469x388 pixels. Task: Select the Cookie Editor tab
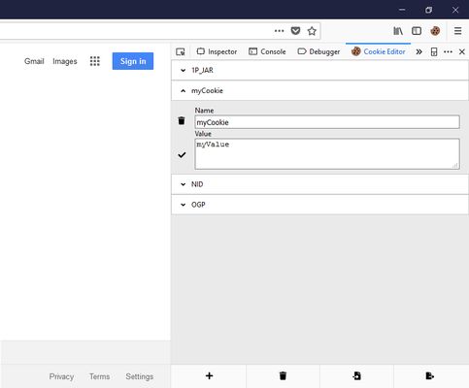point(378,51)
